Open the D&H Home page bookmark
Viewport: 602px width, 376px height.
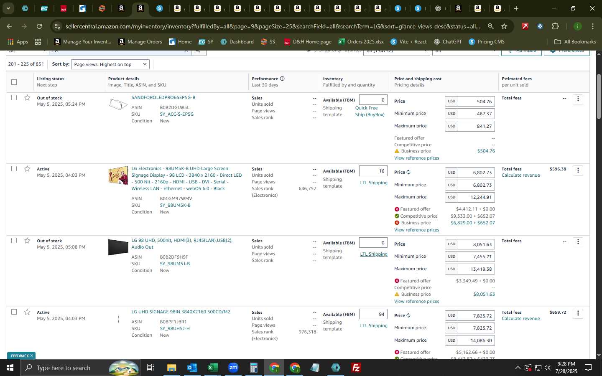(x=308, y=42)
